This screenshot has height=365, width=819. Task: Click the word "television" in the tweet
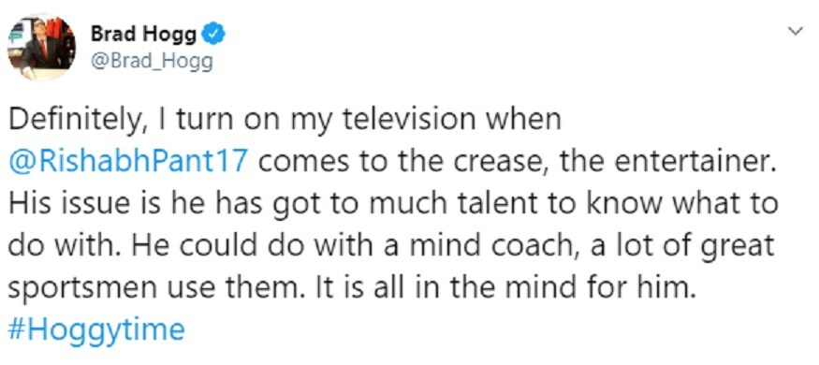tap(407, 120)
